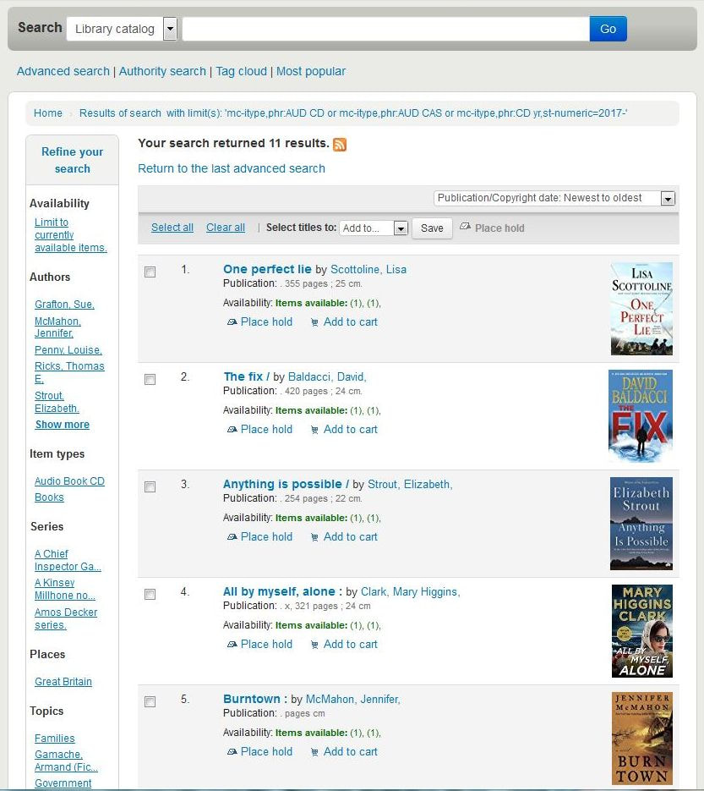Click Place hold icon for Burntown
The width and height of the screenshot is (704, 791).
(x=232, y=752)
